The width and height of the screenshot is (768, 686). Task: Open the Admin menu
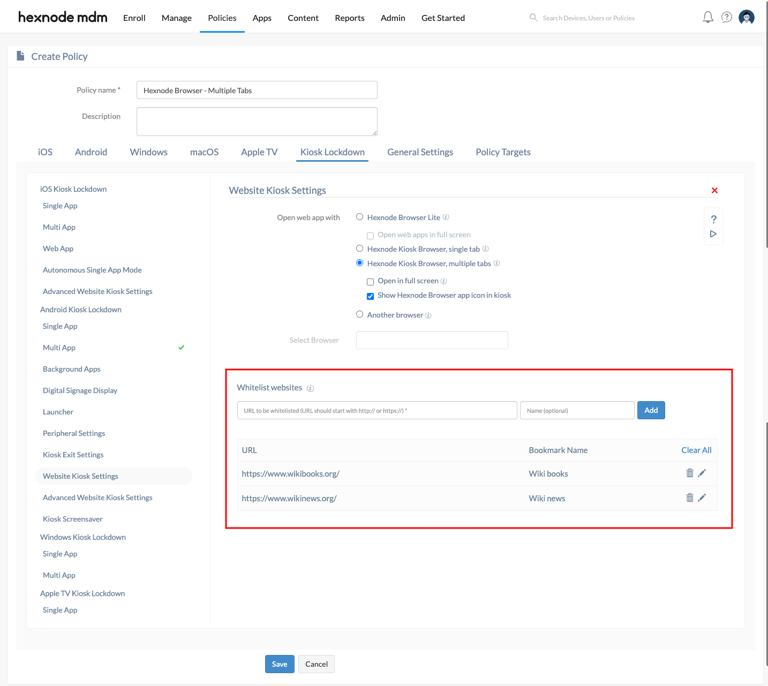point(393,18)
